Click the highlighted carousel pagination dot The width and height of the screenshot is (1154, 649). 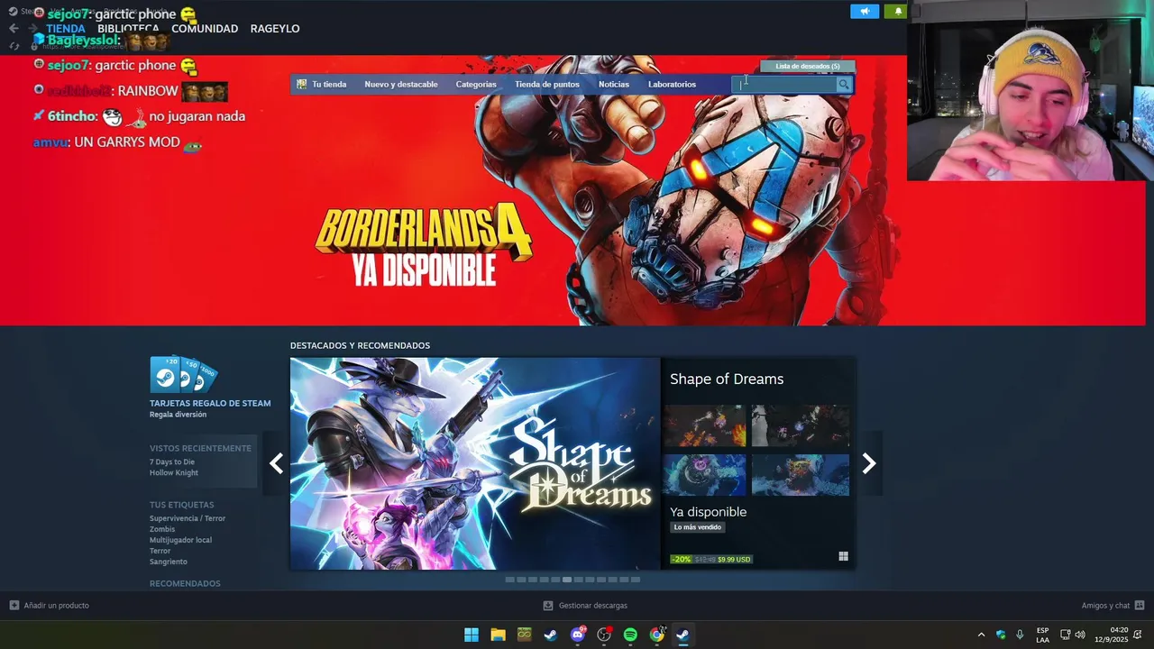[567, 580]
